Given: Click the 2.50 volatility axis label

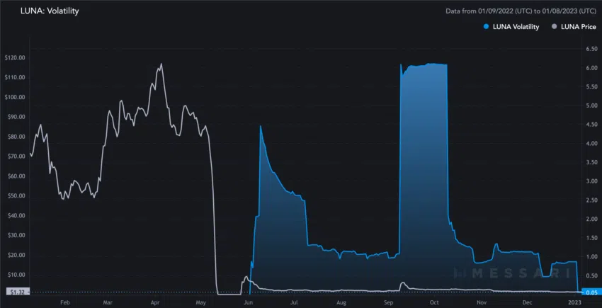Looking at the screenshot, I should pos(591,200).
